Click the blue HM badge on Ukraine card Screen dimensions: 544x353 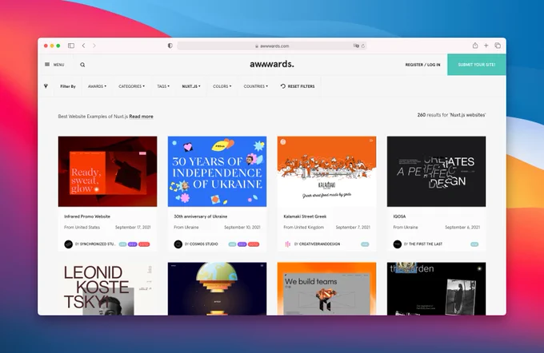pyautogui.click(x=233, y=244)
